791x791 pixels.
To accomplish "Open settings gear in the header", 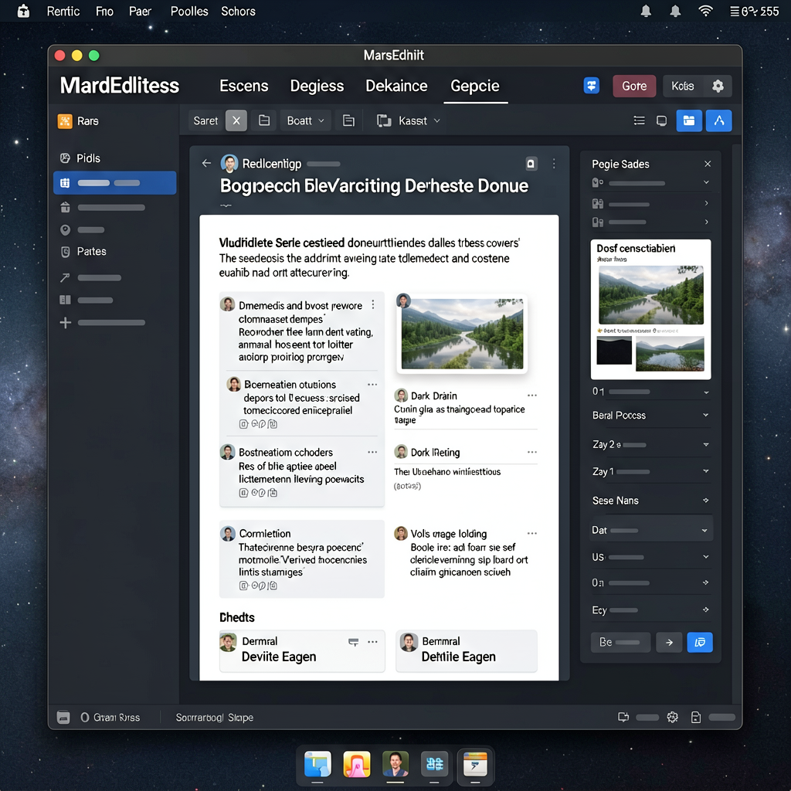I will [x=718, y=87].
